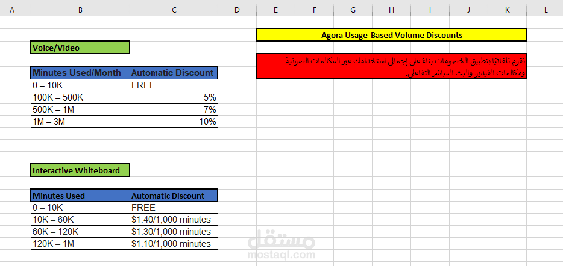The image size is (563, 266).
Task: Select column J header
Action: click(x=468, y=10)
